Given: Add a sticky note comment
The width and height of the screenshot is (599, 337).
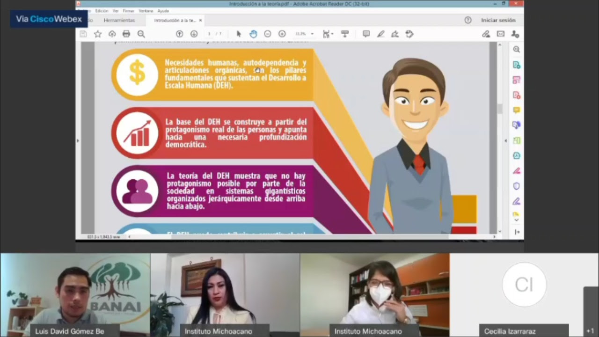Looking at the screenshot, I should [366, 34].
